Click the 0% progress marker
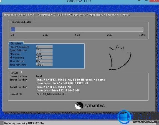The image size is (159, 125). click(x=12, y=35)
